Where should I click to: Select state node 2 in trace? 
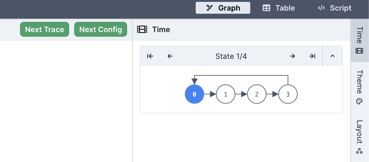coord(257,94)
